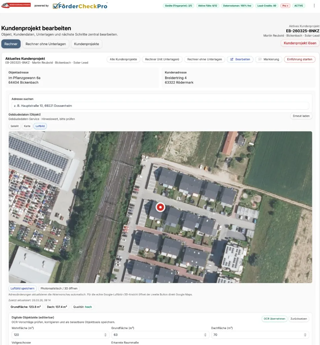Click the pencil icon in the Bearbeiten button

pos(232,59)
